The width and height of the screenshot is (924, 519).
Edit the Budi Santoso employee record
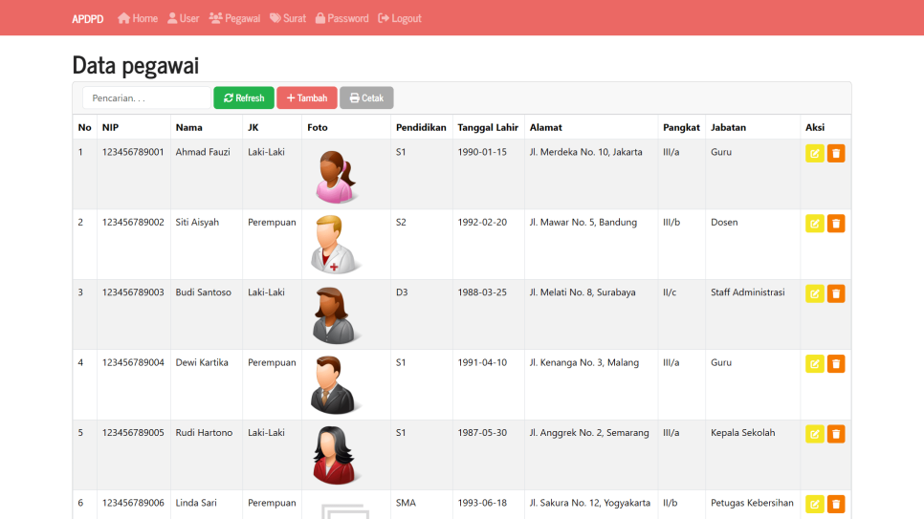click(x=814, y=293)
